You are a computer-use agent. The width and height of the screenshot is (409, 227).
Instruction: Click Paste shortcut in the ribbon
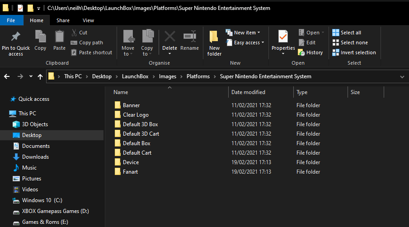92,52
